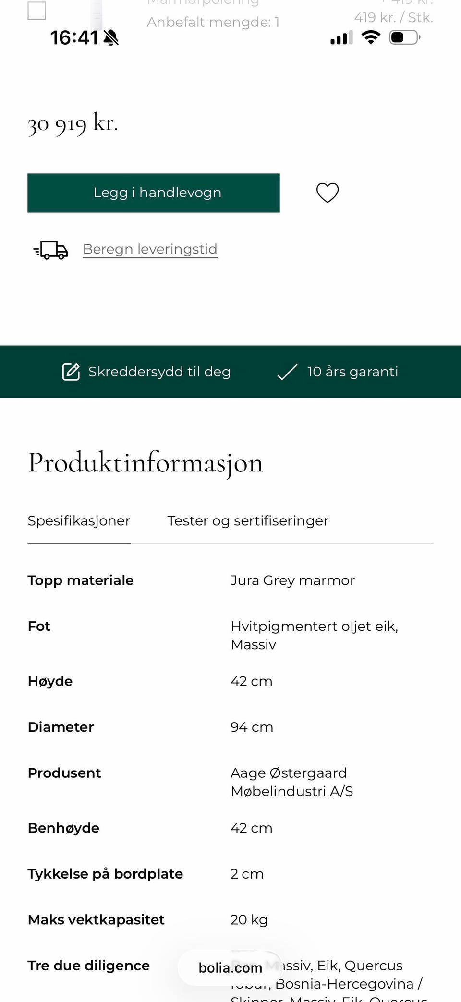
Task: Open the Anbefalt mengde quantity selector
Action: pyautogui.click(x=213, y=22)
